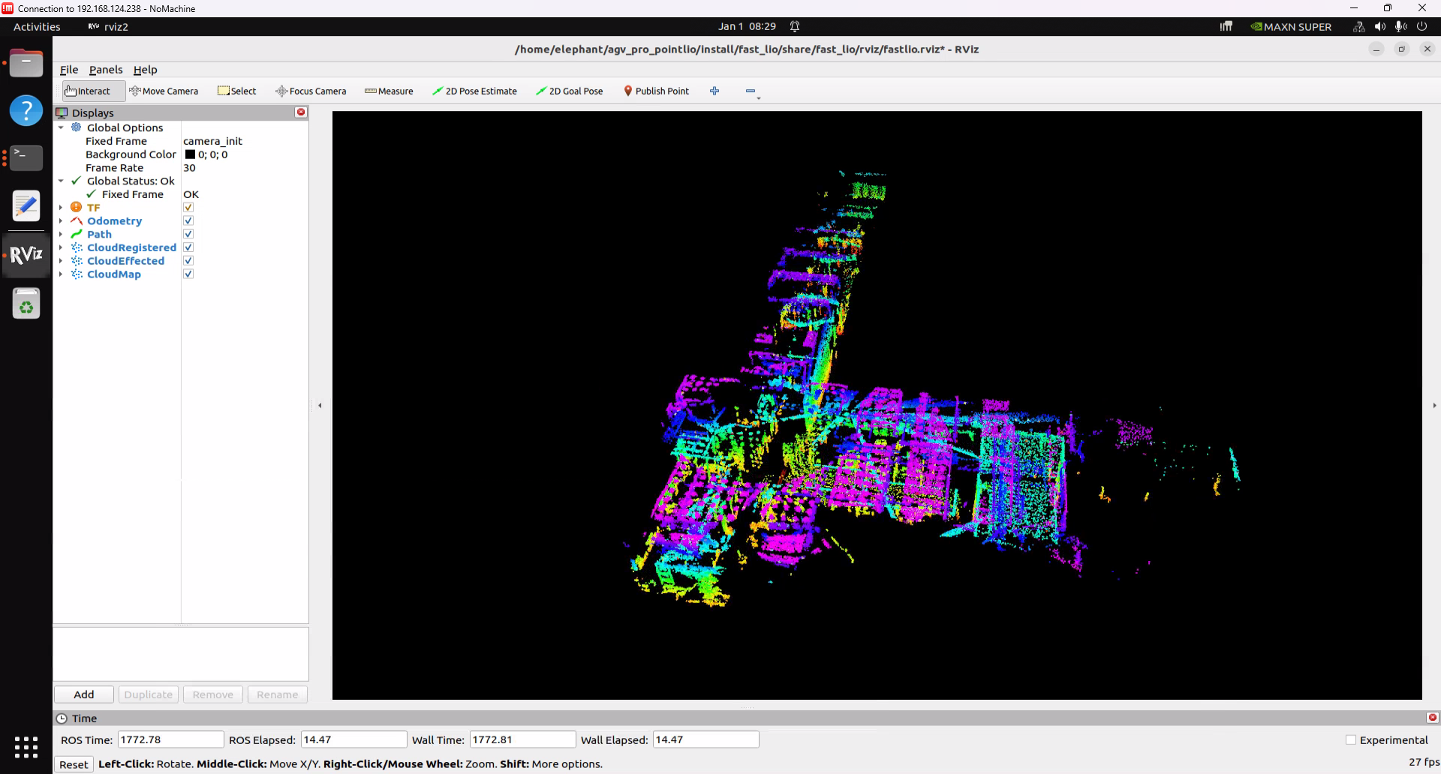Click the CloudMap point cloud icon
Screen dimensions: 1441x774
click(x=76, y=274)
